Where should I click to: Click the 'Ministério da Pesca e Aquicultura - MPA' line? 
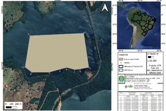click(137, 82)
